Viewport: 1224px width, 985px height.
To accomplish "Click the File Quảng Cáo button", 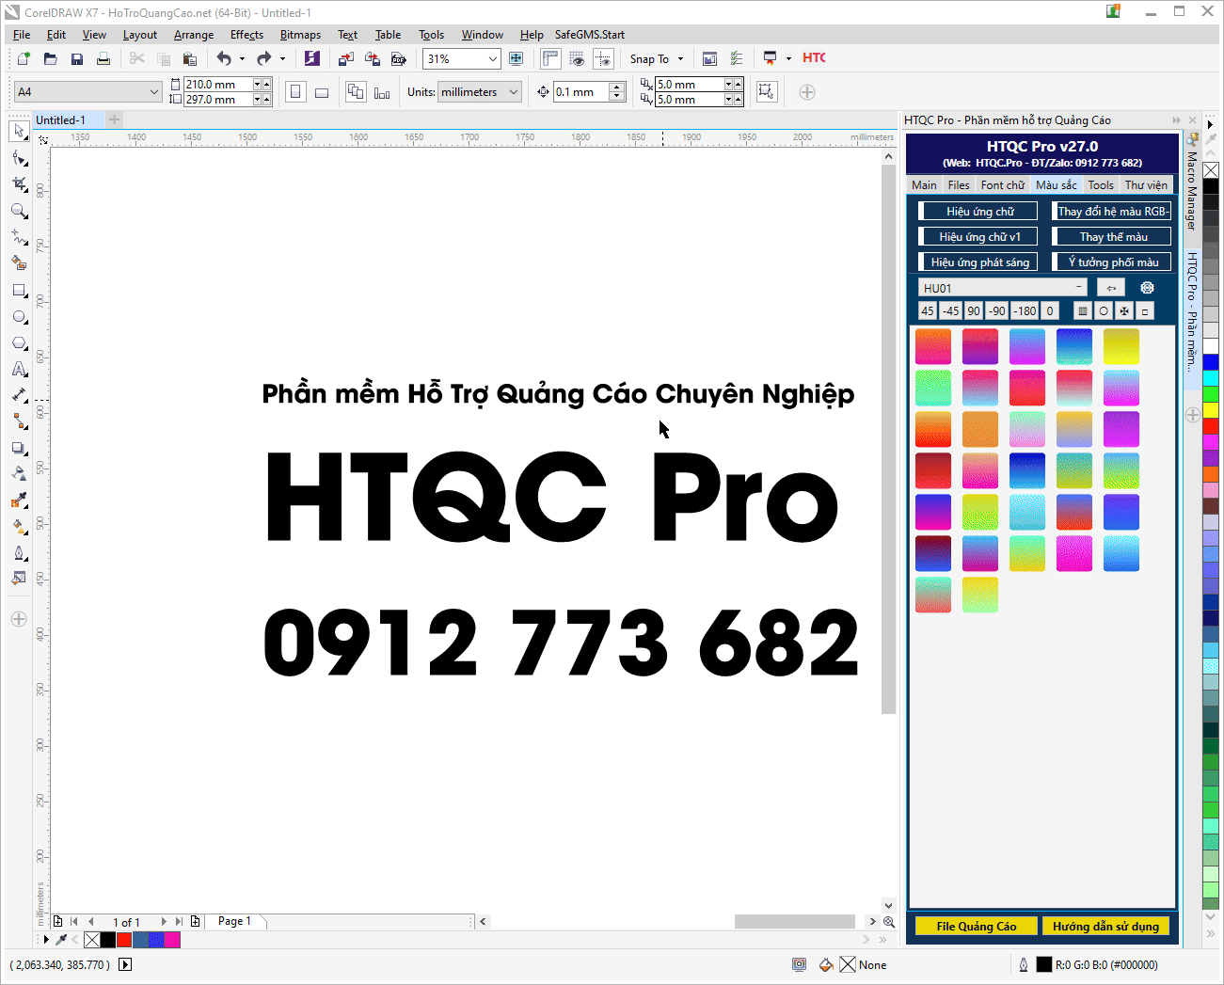I will coord(976,927).
